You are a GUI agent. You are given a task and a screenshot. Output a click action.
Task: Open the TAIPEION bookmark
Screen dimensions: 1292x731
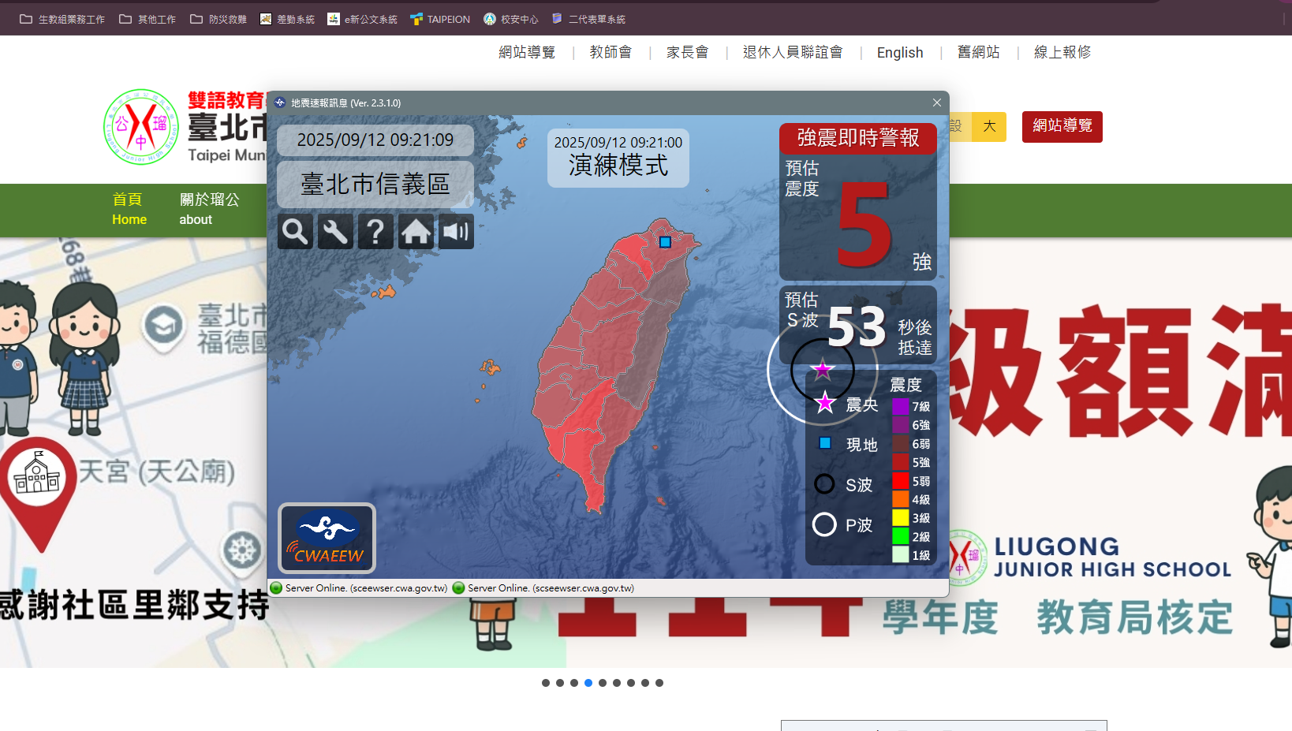point(440,19)
